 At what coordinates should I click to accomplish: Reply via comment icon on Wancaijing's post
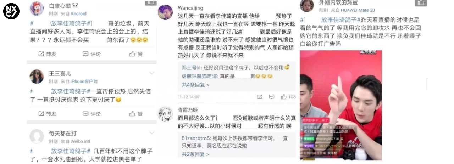271,97
